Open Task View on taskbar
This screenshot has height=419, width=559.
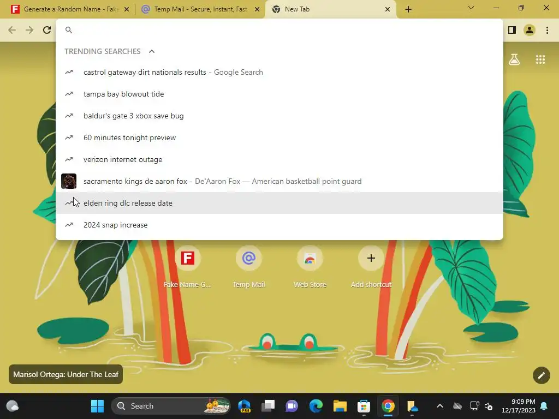coord(267,406)
